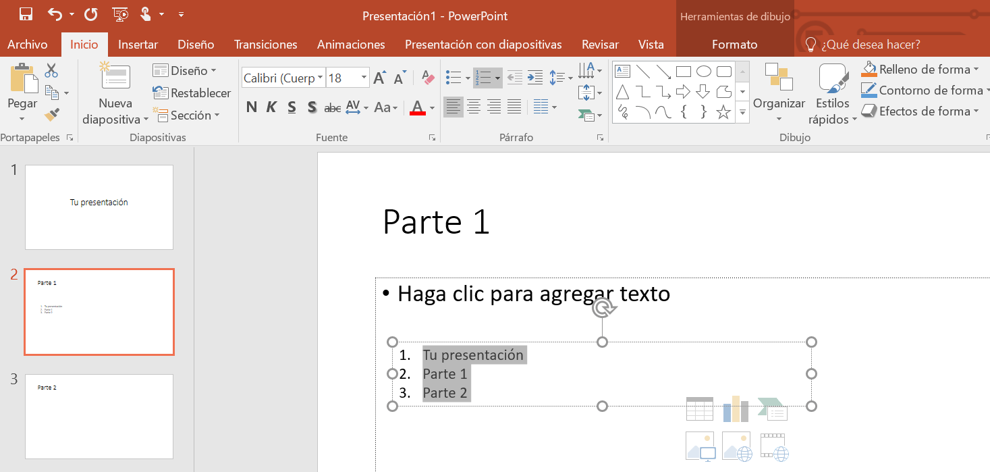Viewport: 990px width, 472px height.
Task: Toggle italic K formatting
Action: (271, 107)
